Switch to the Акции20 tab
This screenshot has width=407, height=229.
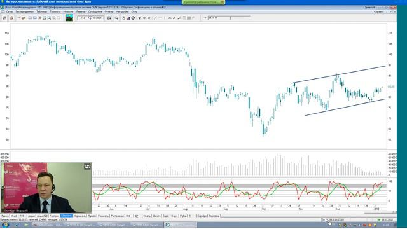coord(42,216)
